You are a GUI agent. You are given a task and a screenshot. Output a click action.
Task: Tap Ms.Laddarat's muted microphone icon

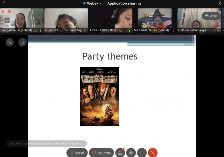(x=174, y=30)
